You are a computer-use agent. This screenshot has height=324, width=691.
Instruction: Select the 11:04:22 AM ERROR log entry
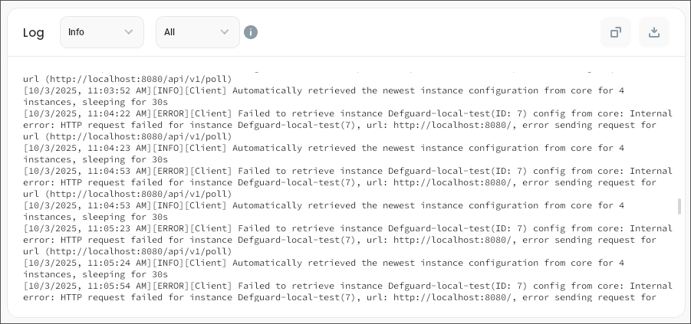[x=345, y=113]
